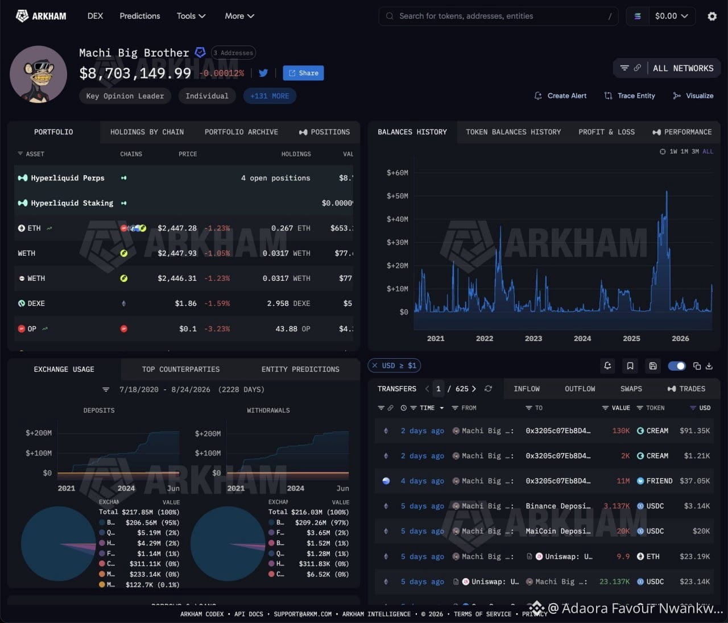
Task: Click the copy icon above the transfers table
Action: [697, 366]
